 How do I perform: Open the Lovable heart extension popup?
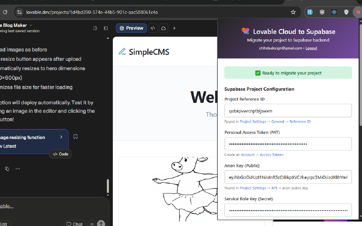(x=359, y=12)
